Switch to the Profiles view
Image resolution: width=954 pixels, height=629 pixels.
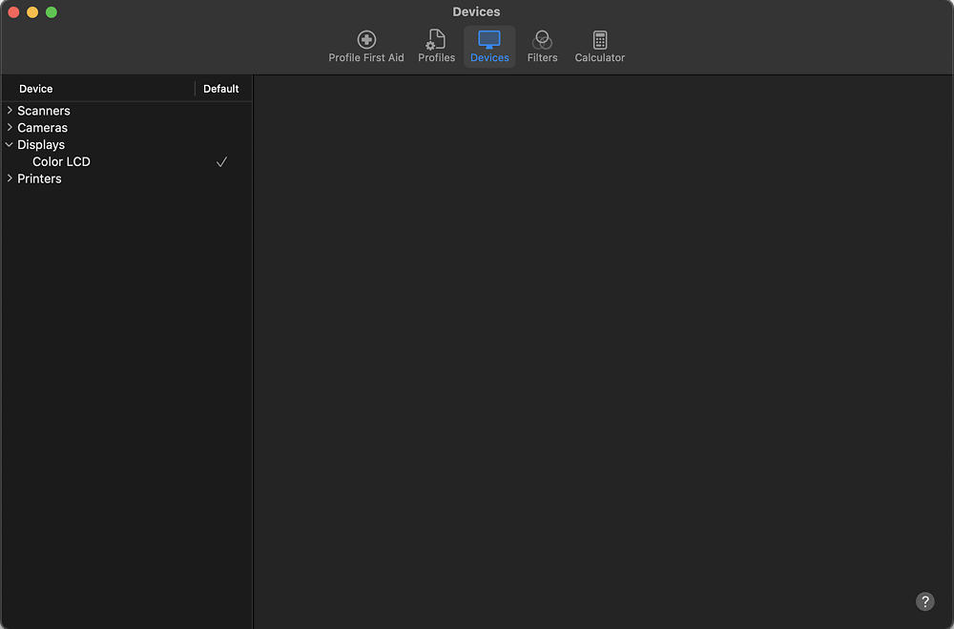pos(436,45)
